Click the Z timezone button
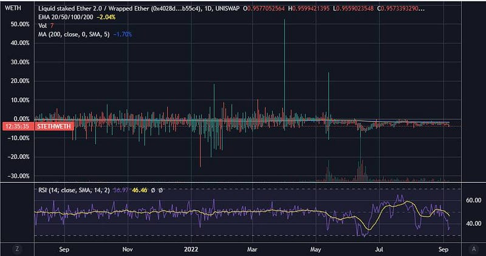The height and width of the screenshot is (256, 486). [18, 249]
